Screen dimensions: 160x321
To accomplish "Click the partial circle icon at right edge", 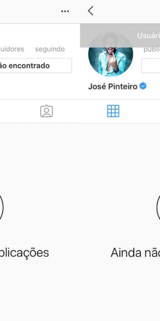I will pos(159,208).
